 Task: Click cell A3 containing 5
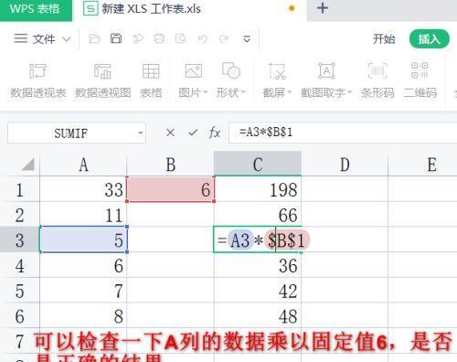click(83, 240)
